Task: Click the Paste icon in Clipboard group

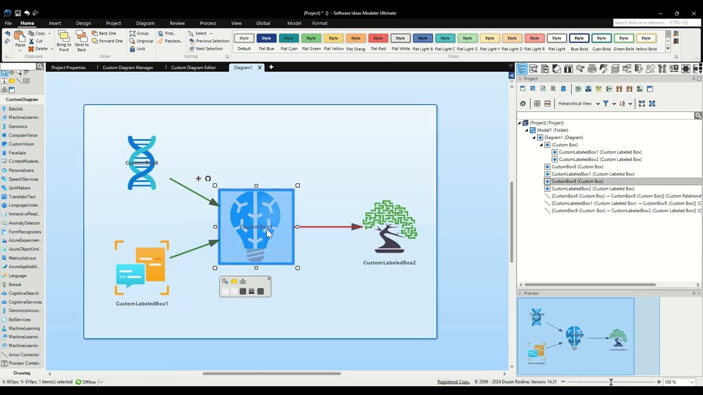Action: pyautogui.click(x=20, y=37)
